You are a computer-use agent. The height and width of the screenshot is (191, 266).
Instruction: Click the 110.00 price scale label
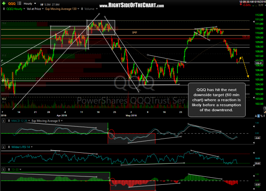[x=259, y=33]
